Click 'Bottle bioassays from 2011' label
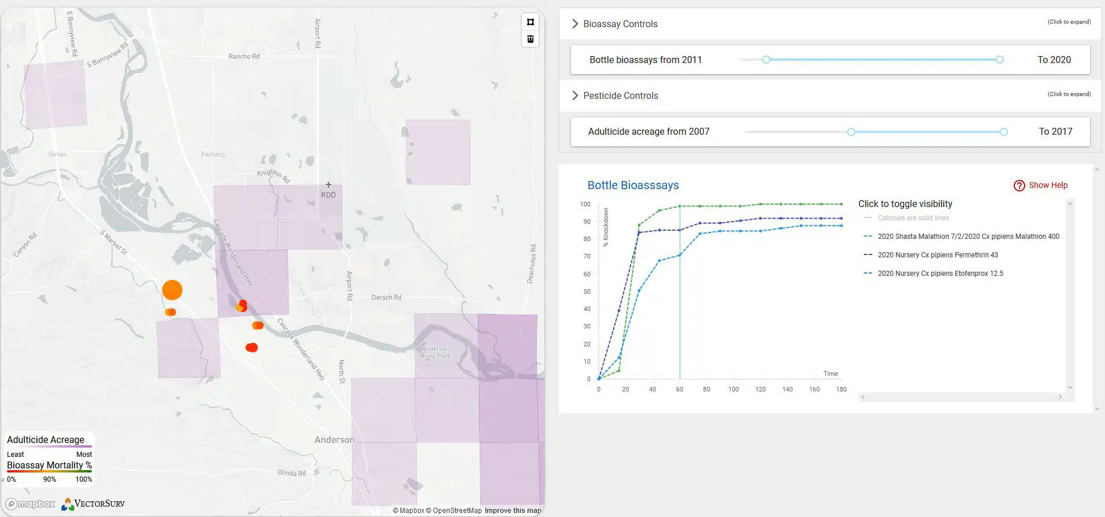This screenshot has height=517, width=1105. [646, 60]
